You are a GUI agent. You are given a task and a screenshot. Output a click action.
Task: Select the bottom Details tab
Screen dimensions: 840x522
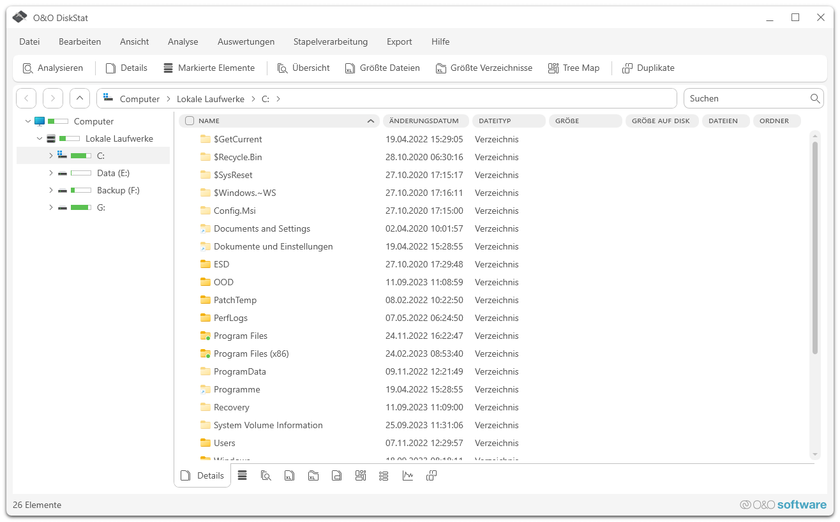pos(202,475)
